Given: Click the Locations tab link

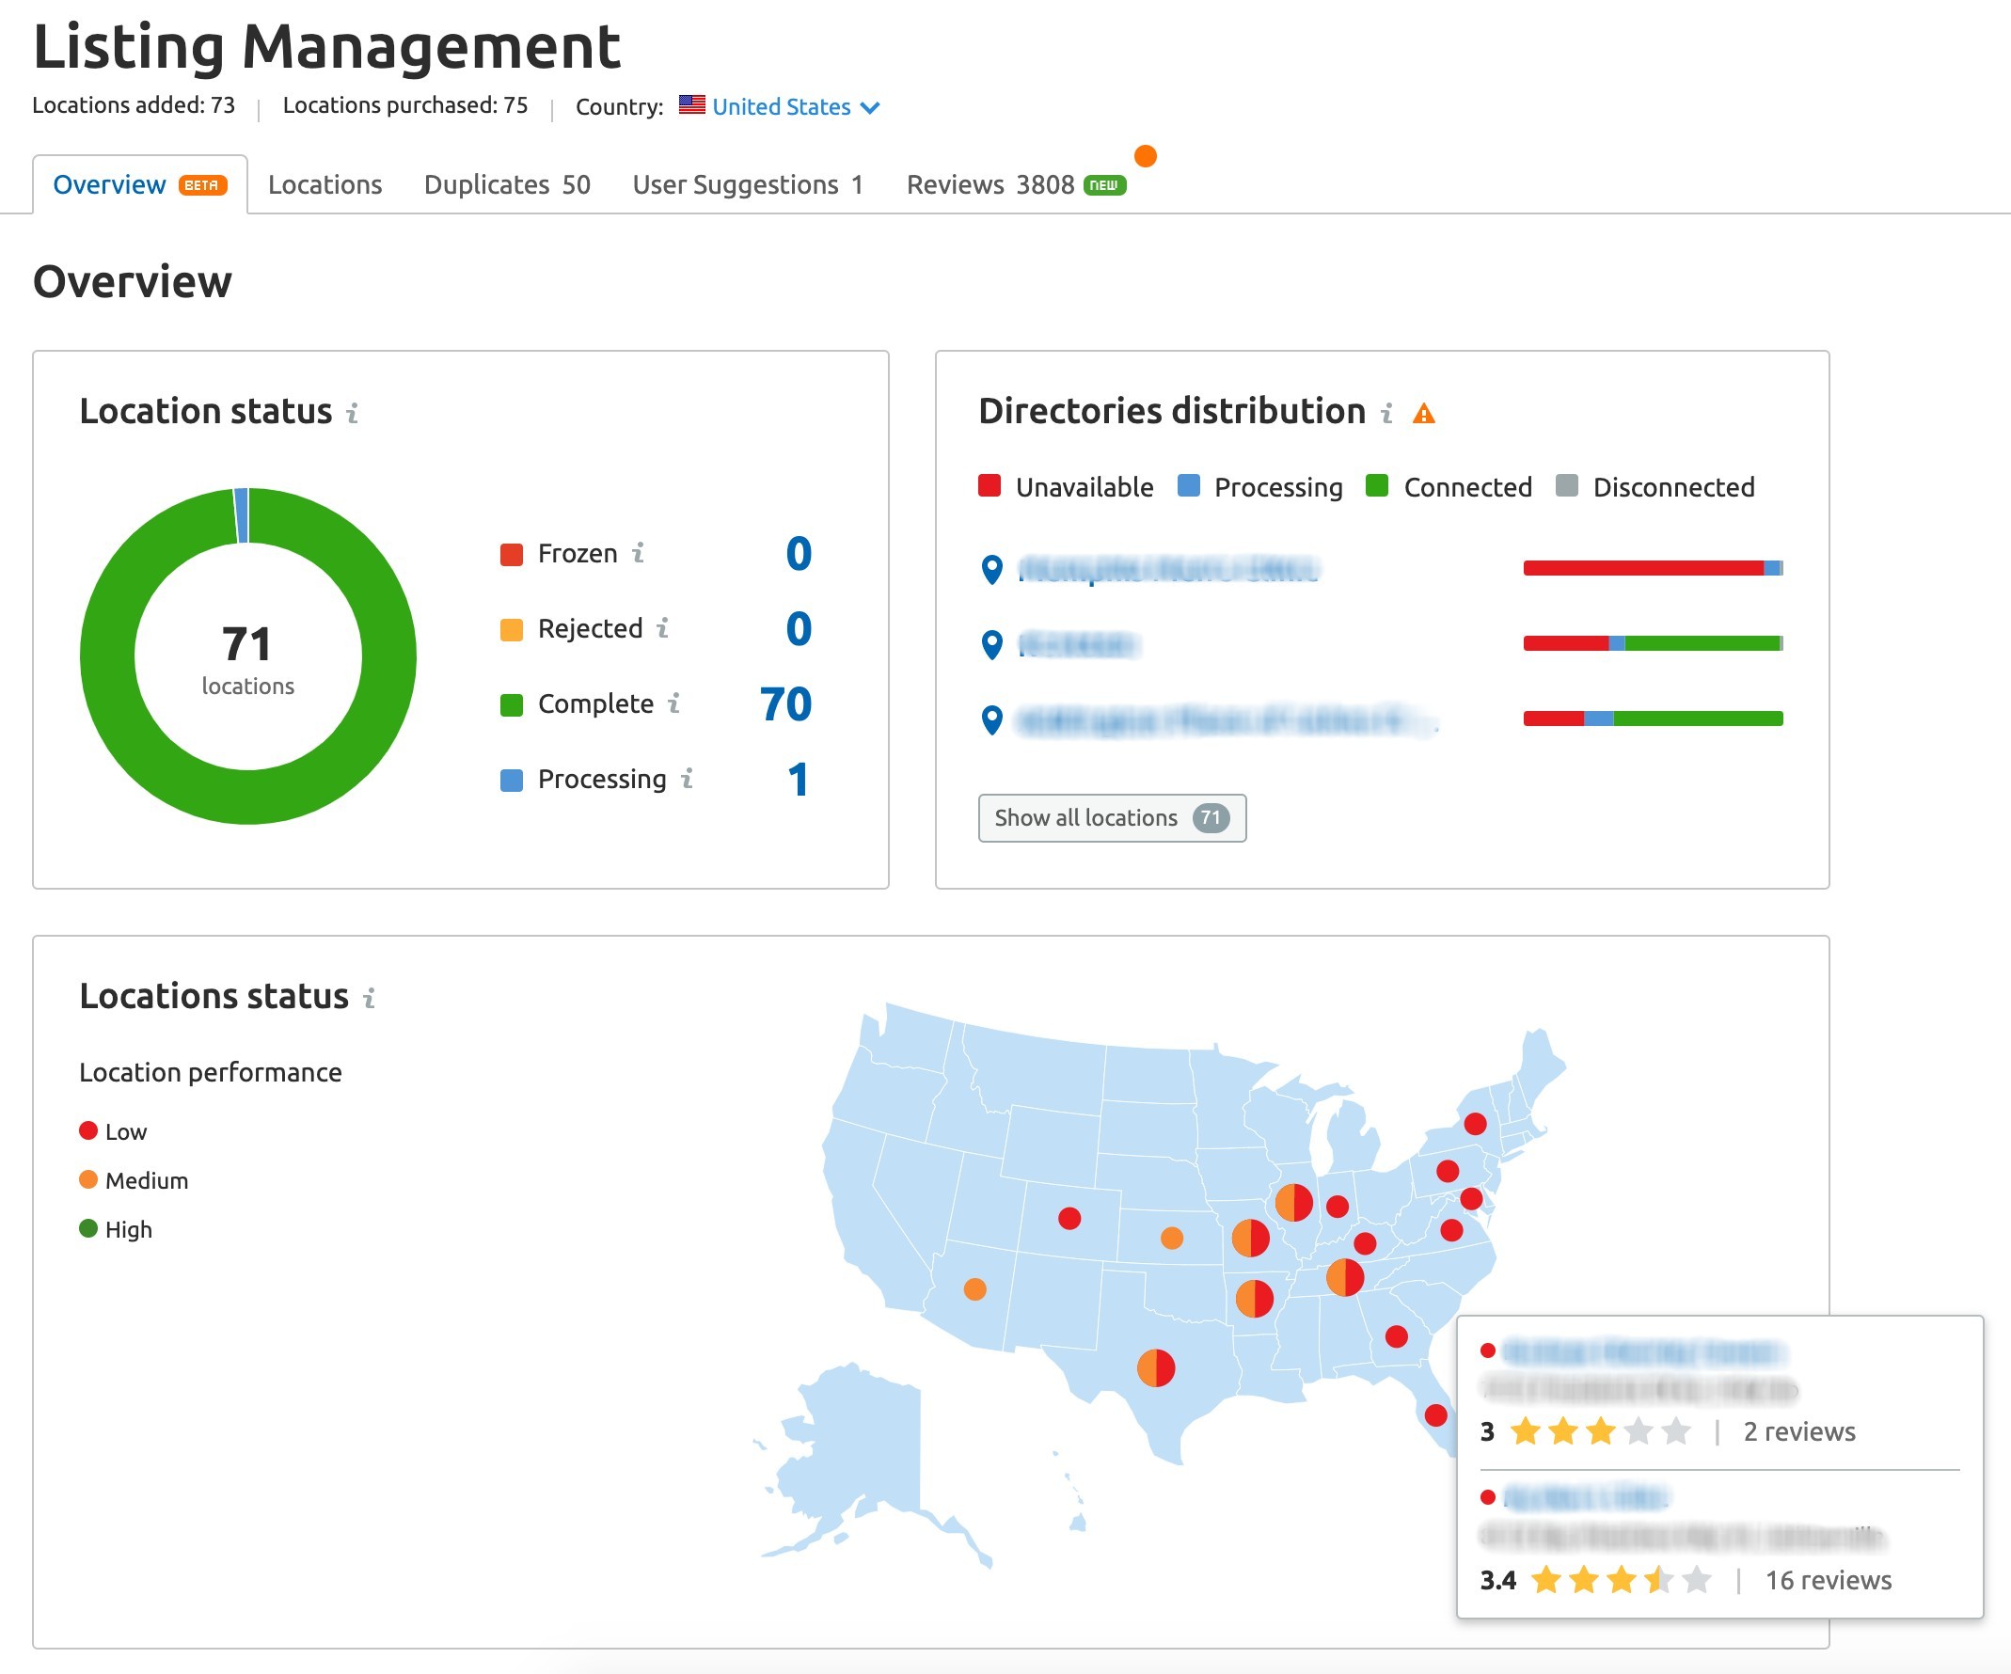Looking at the screenshot, I should coord(329,183).
